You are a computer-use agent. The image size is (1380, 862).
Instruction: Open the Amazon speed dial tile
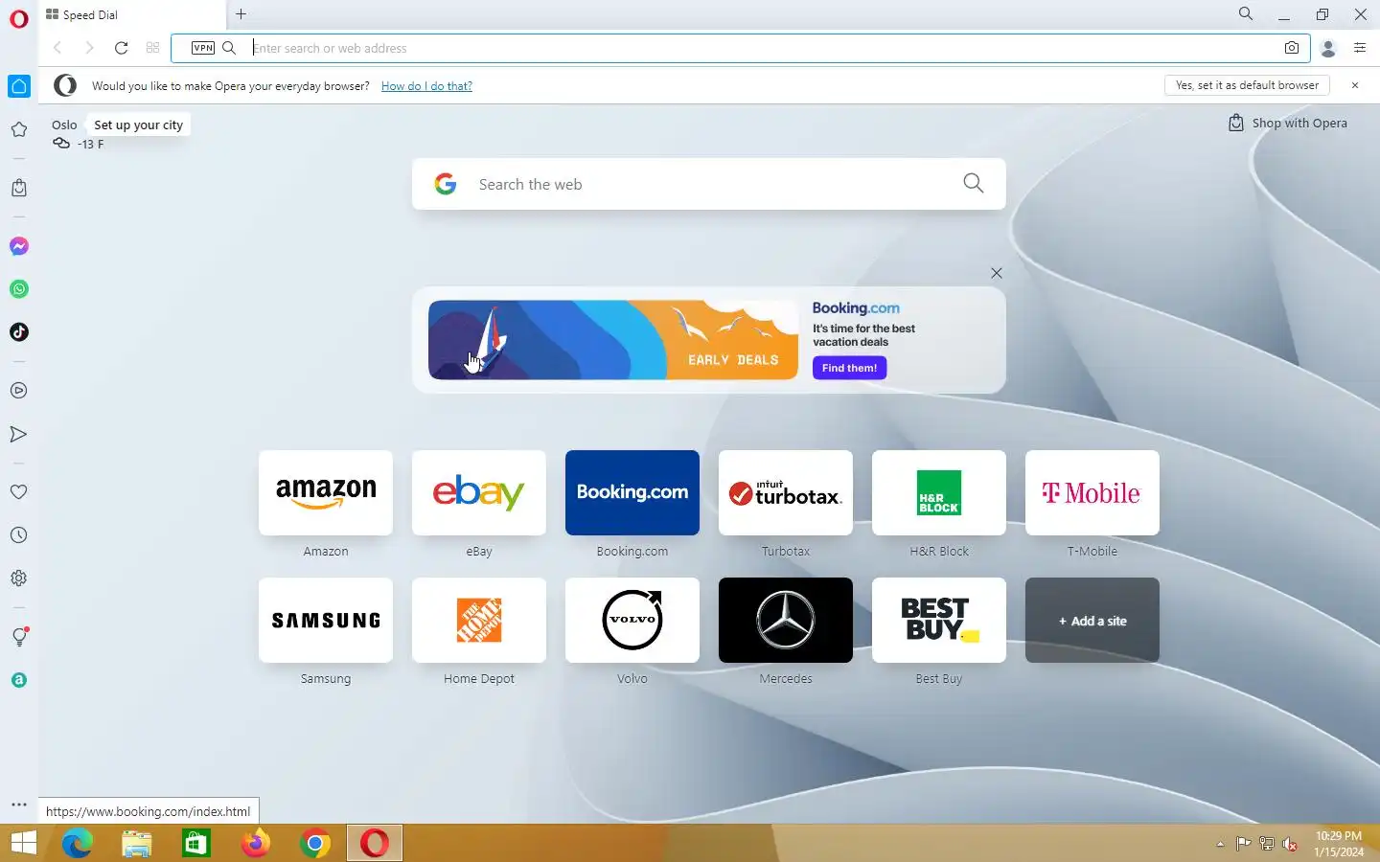[x=326, y=492]
